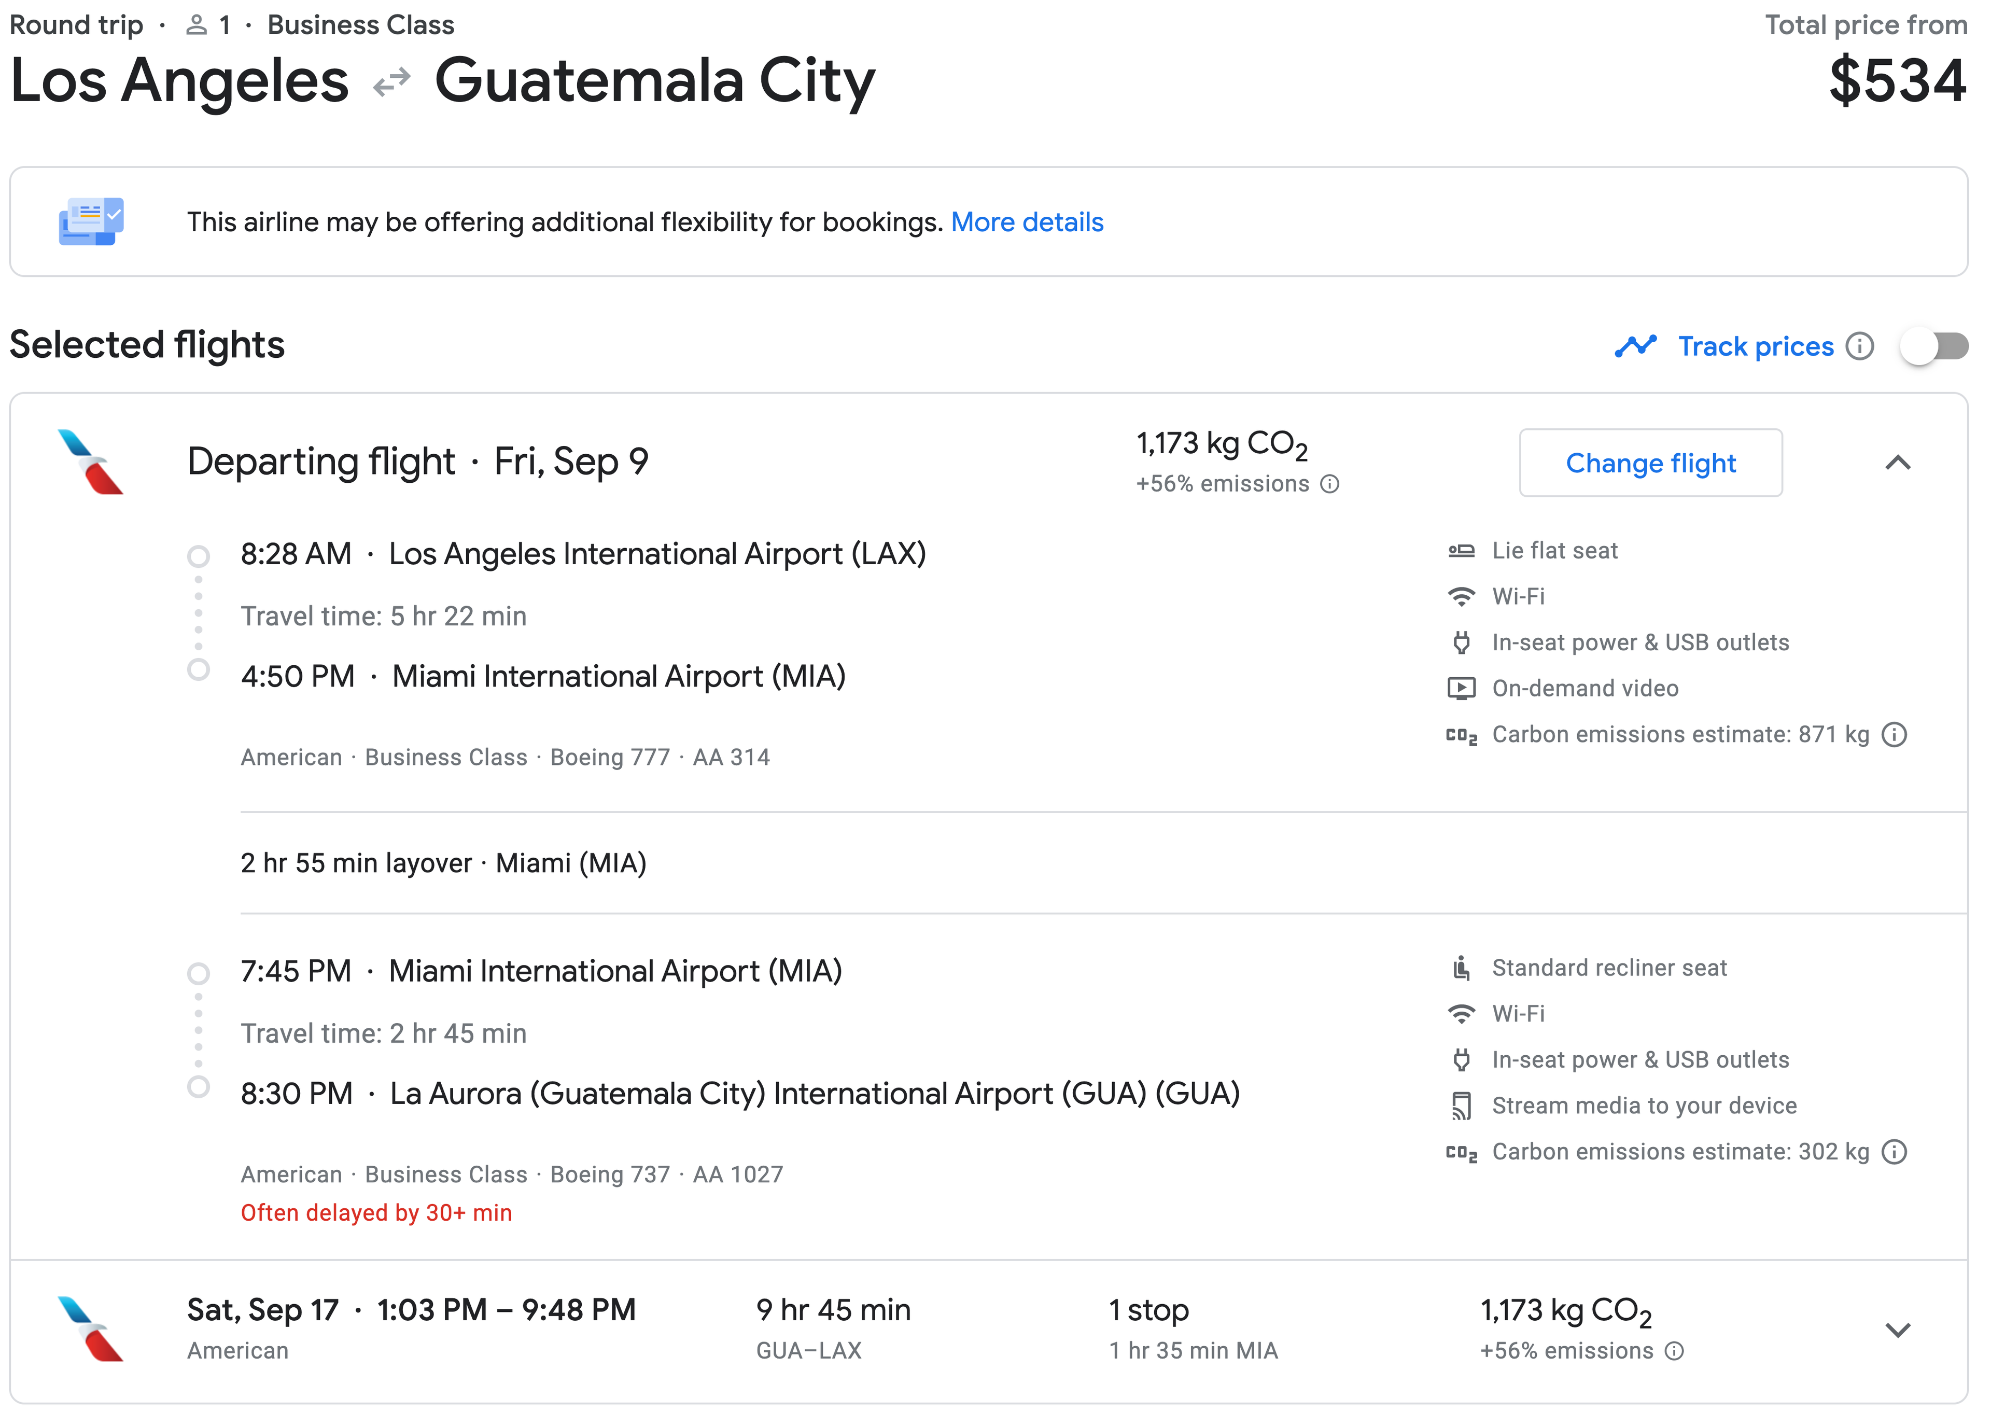Click the Track prices graph icon
1991x1426 pixels.
point(1635,347)
